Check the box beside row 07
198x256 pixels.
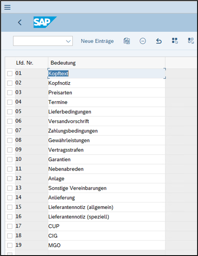coord(10,131)
